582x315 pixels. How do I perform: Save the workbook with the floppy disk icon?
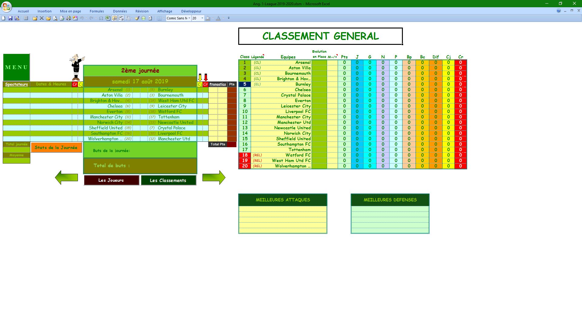point(10,18)
